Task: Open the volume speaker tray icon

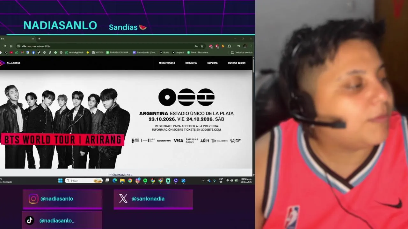Action: [x=232, y=181]
